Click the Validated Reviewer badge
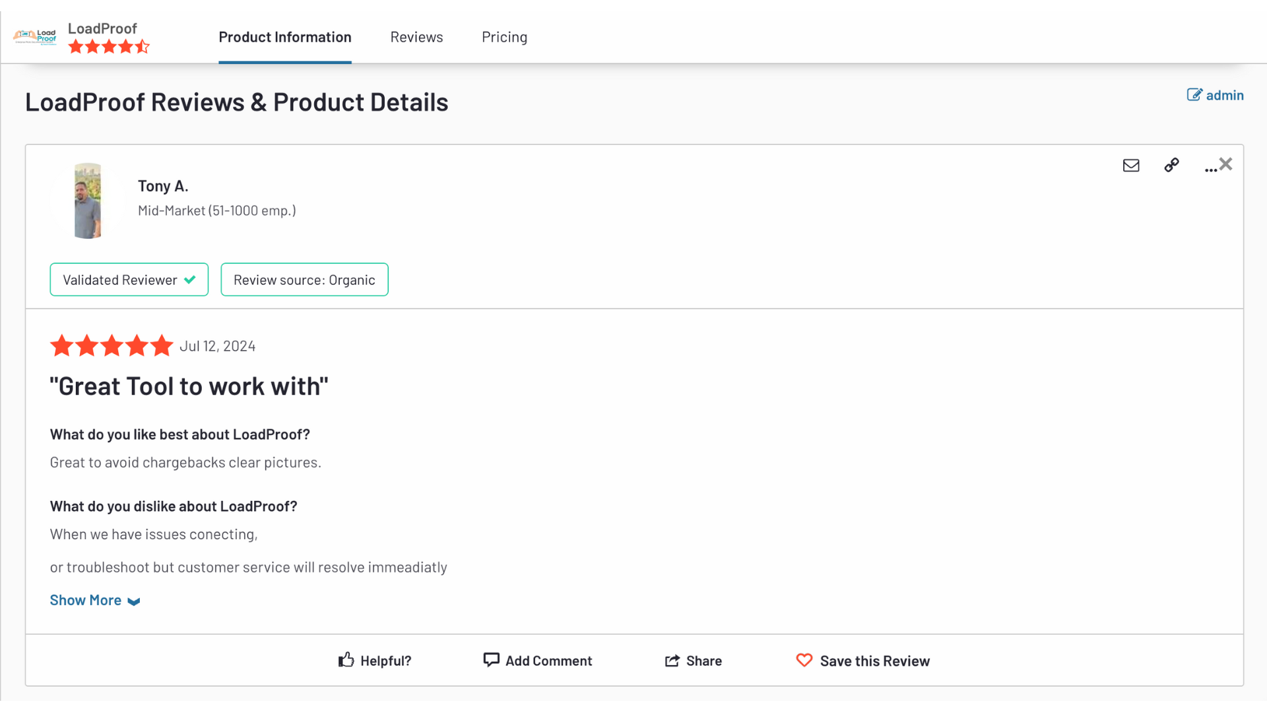 coord(129,280)
